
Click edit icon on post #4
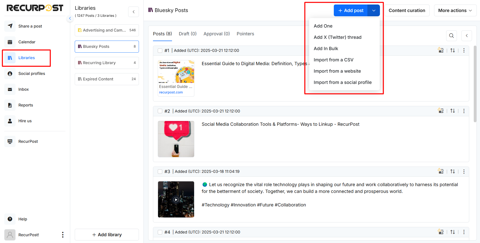pos(441,232)
